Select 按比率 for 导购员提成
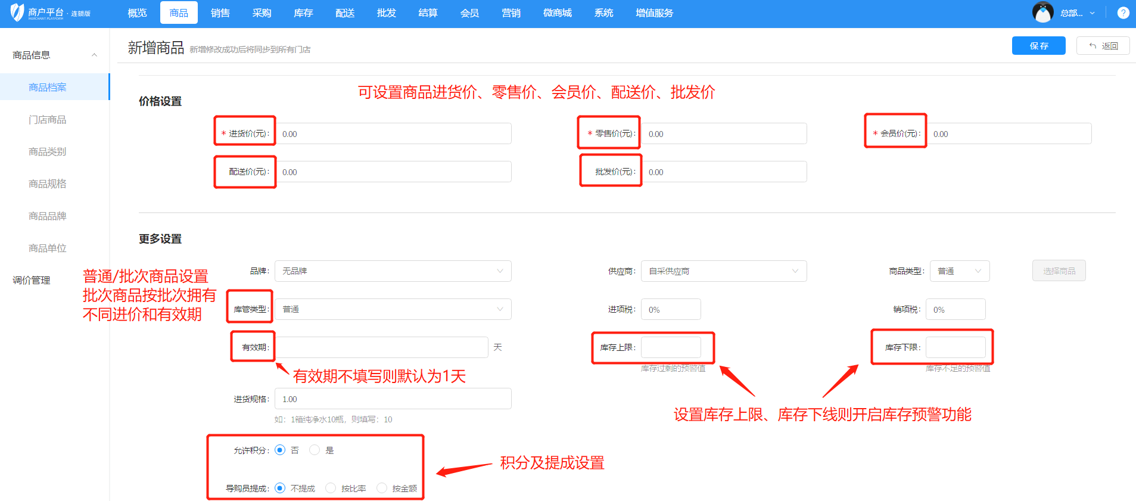Image resolution: width=1136 pixels, height=501 pixels. [x=331, y=488]
